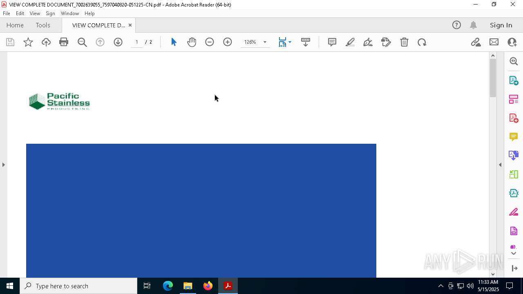Open the Sign document pen tool

click(x=368, y=42)
